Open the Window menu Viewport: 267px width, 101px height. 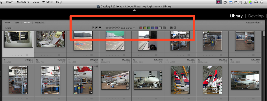tap(47, 2)
